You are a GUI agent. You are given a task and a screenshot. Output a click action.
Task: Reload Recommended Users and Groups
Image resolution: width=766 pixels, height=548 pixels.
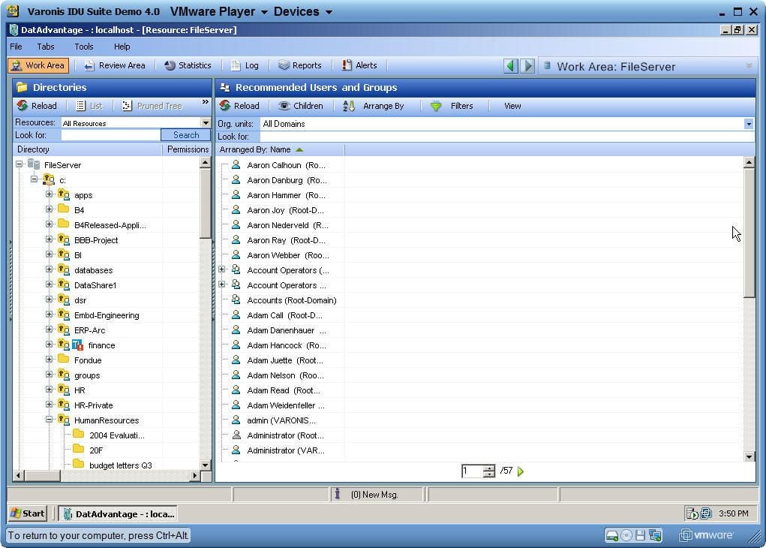(239, 106)
